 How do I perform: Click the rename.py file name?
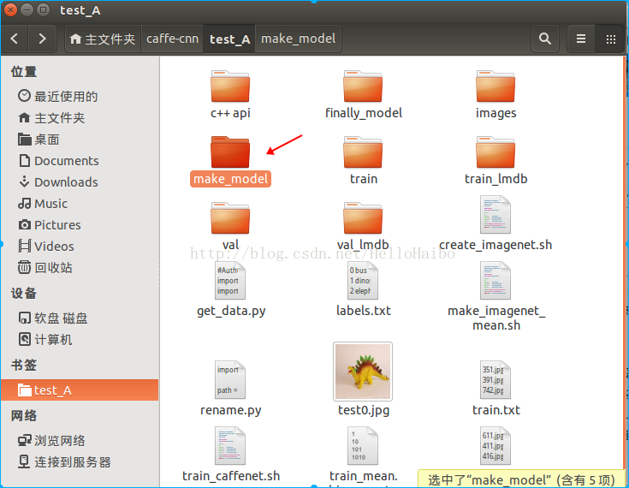click(x=231, y=410)
